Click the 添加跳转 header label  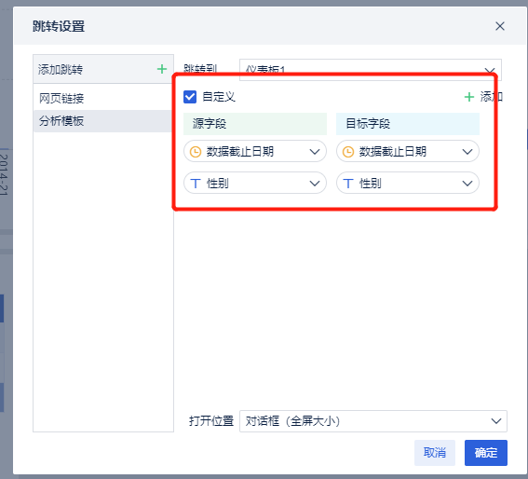[x=61, y=70]
